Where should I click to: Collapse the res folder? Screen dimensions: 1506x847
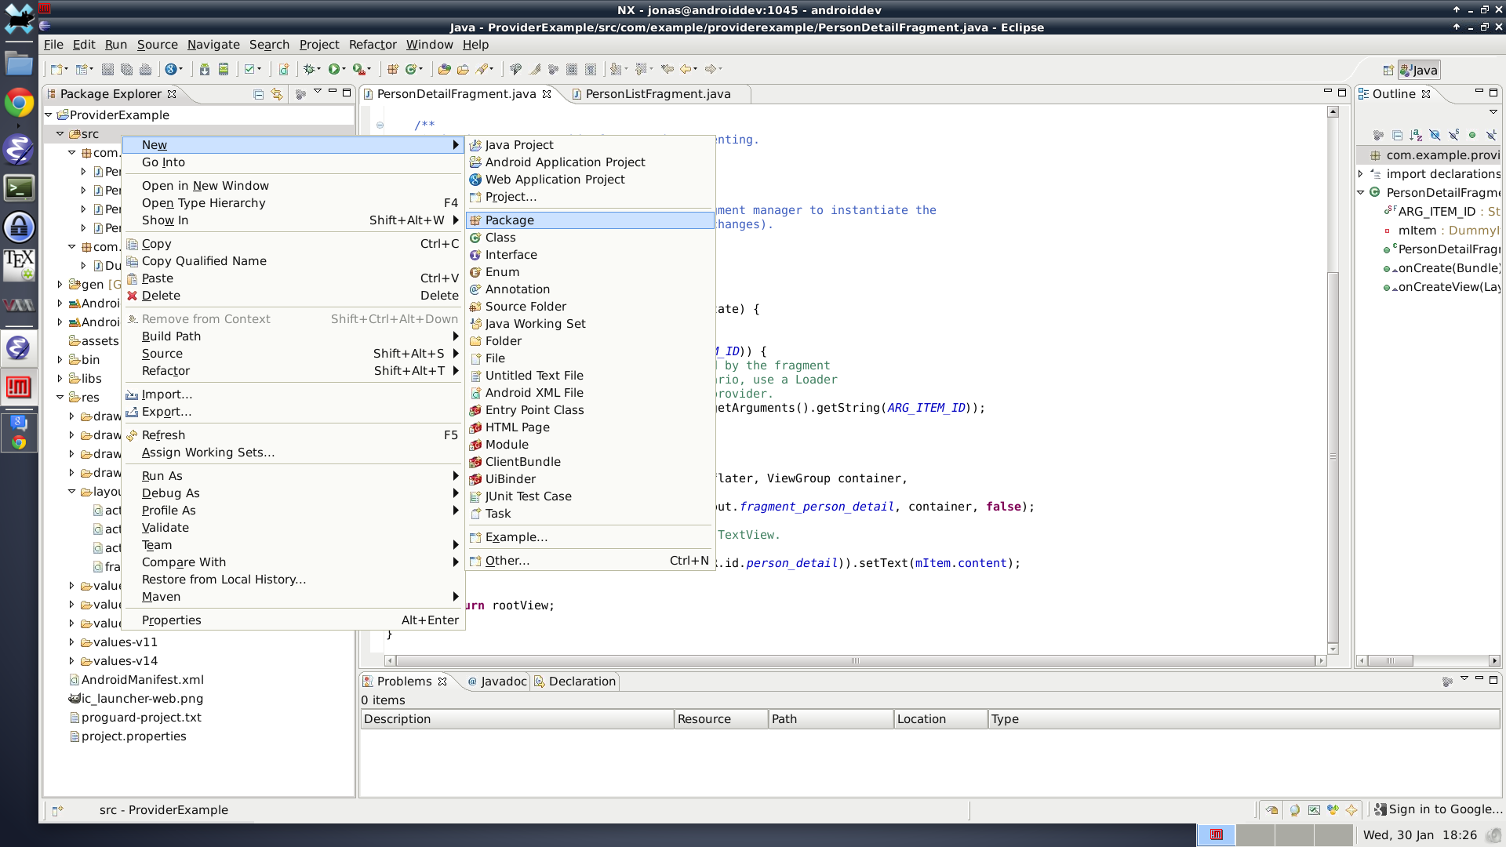pos(60,397)
